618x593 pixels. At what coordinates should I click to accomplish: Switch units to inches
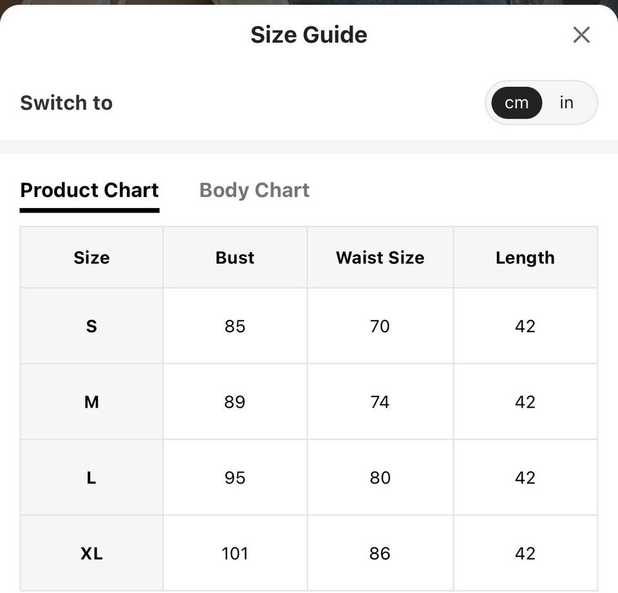(566, 103)
